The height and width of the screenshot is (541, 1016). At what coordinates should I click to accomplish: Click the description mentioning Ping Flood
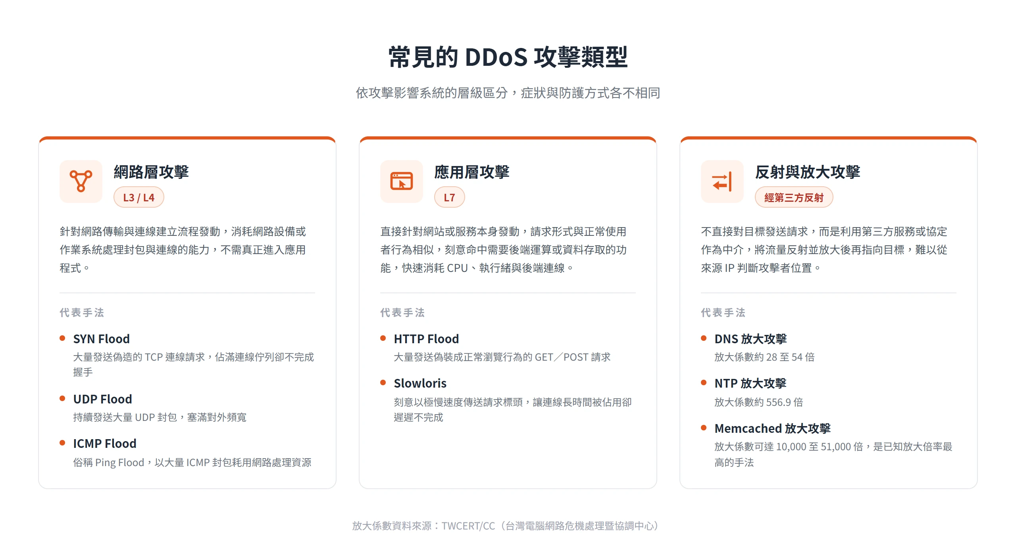(x=192, y=463)
